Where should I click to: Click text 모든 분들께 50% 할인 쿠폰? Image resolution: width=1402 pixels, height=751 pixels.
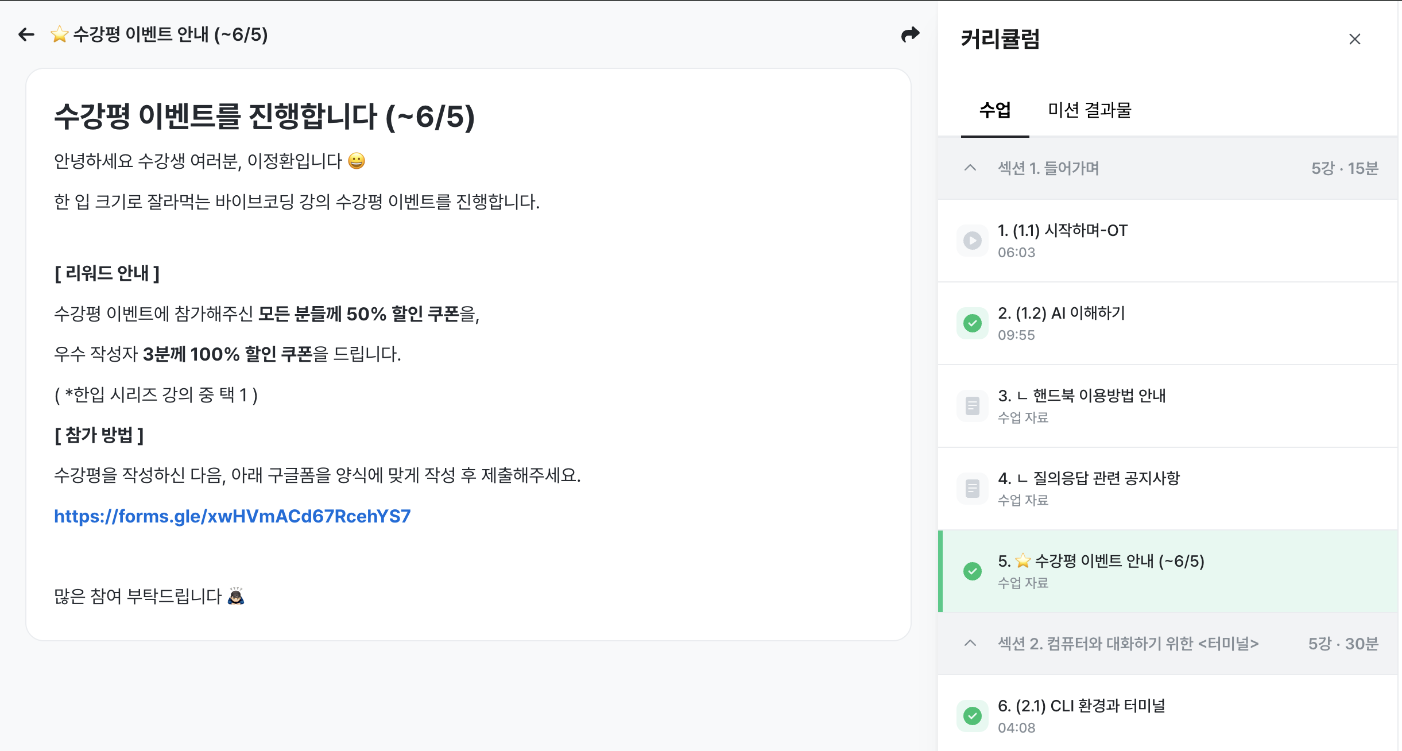(x=359, y=314)
